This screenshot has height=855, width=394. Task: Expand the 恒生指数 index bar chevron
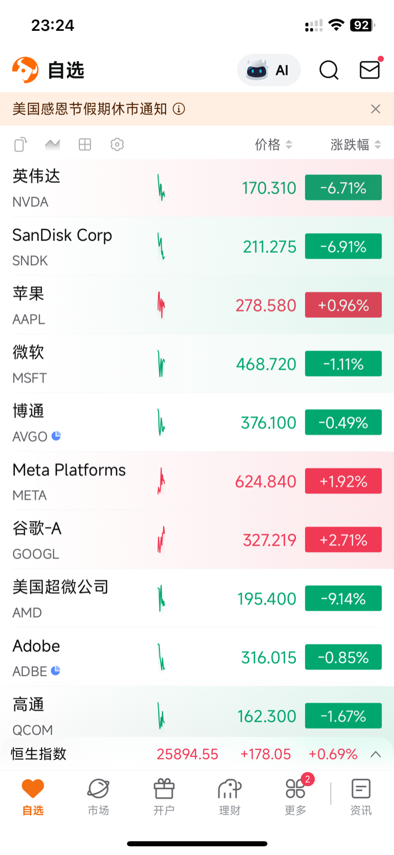click(376, 754)
